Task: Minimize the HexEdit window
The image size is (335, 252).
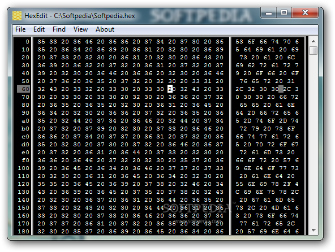Action: (x=269, y=13)
